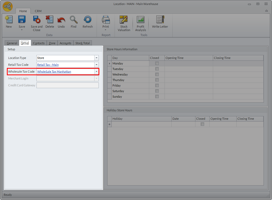This screenshot has width=272, height=200.
Task: Click the Wednesday Opening Time cell
Action: (189, 74)
